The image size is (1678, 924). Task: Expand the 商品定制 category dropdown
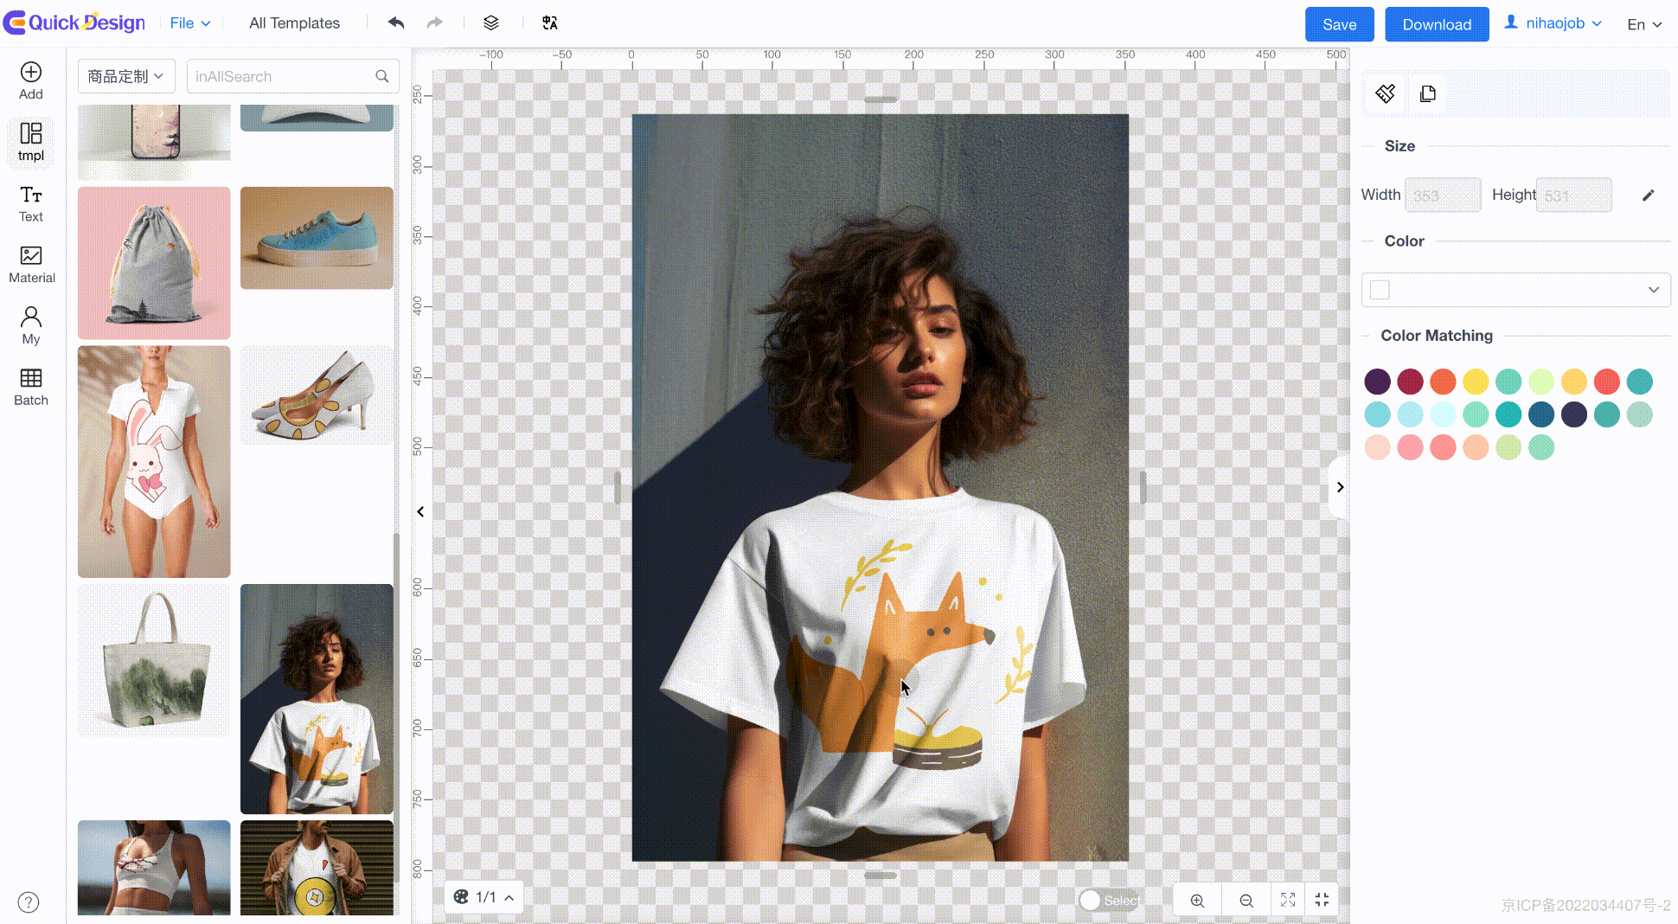point(126,76)
